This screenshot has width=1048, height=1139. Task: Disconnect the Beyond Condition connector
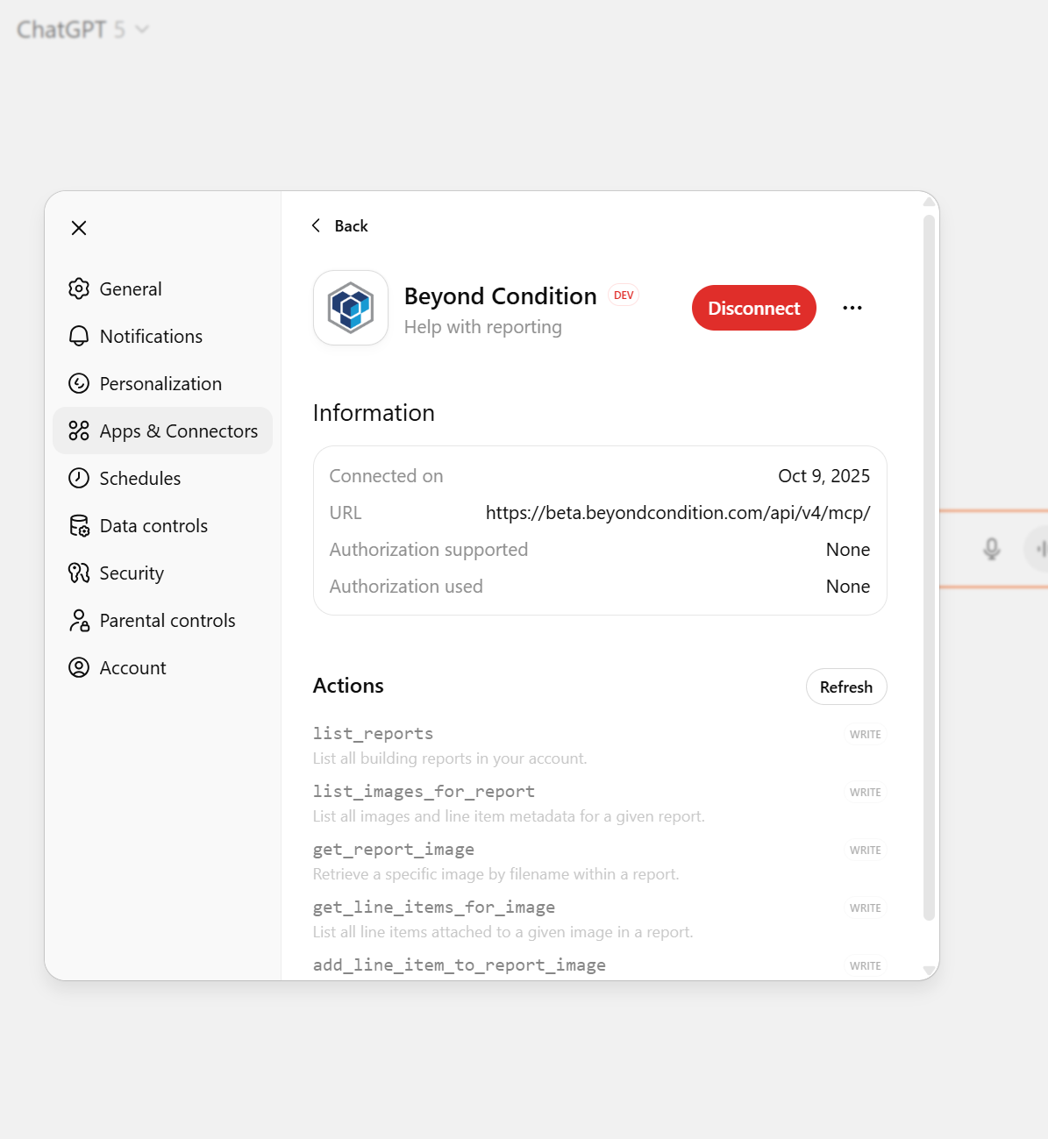click(x=754, y=308)
